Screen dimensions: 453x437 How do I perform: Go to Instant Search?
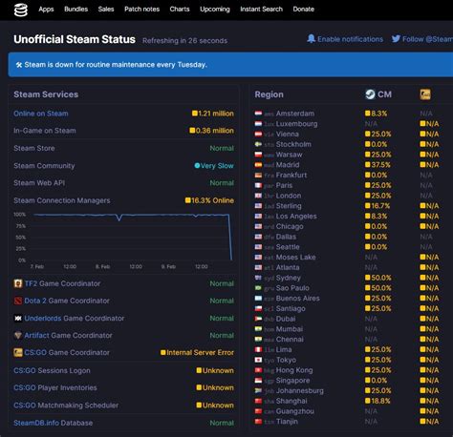pos(261,10)
